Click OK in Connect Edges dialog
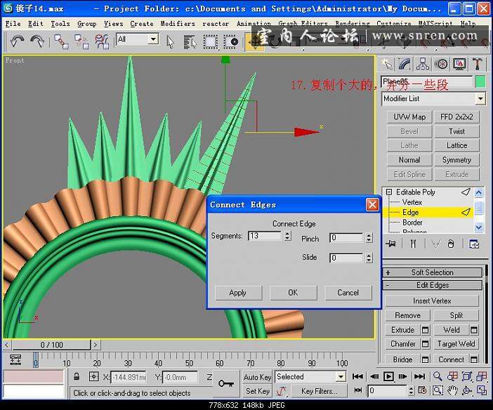 click(293, 293)
